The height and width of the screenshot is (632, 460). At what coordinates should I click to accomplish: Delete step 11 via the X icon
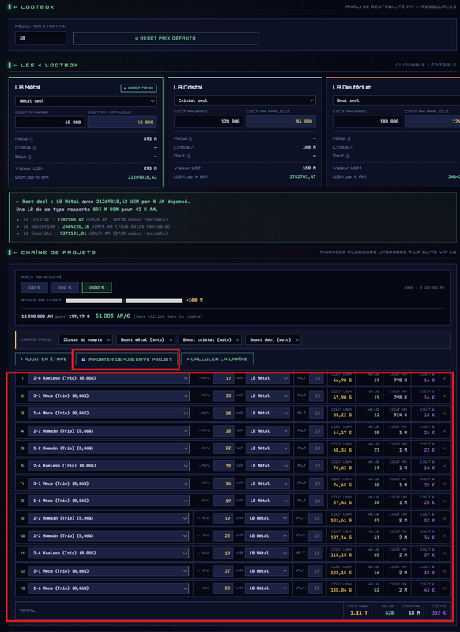(444, 554)
